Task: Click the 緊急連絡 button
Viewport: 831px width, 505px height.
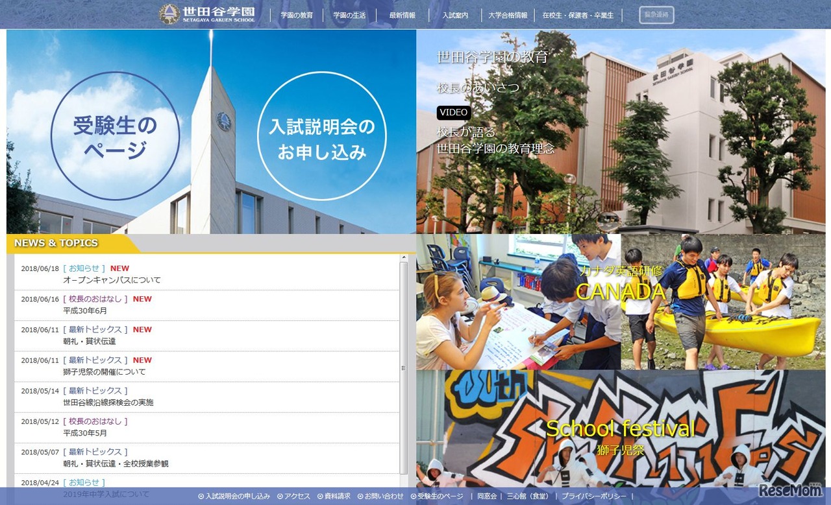Action: coord(656,15)
